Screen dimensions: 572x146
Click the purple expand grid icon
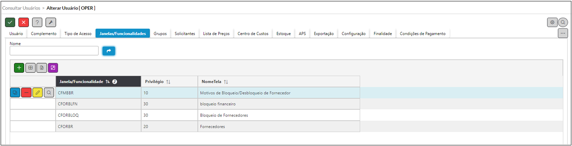53,68
